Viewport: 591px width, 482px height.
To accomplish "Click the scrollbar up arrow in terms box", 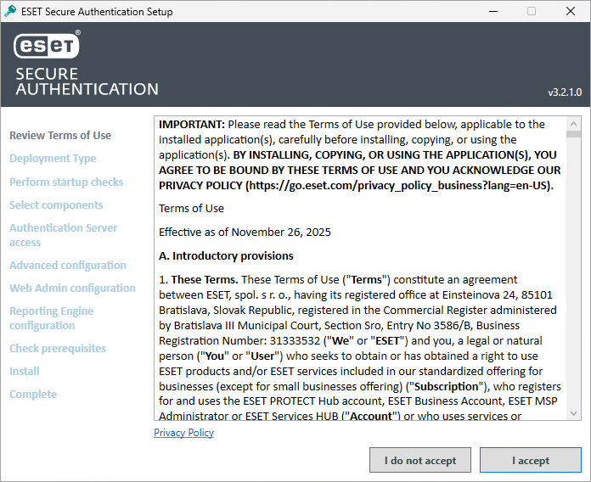I will pyautogui.click(x=574, y=124).
